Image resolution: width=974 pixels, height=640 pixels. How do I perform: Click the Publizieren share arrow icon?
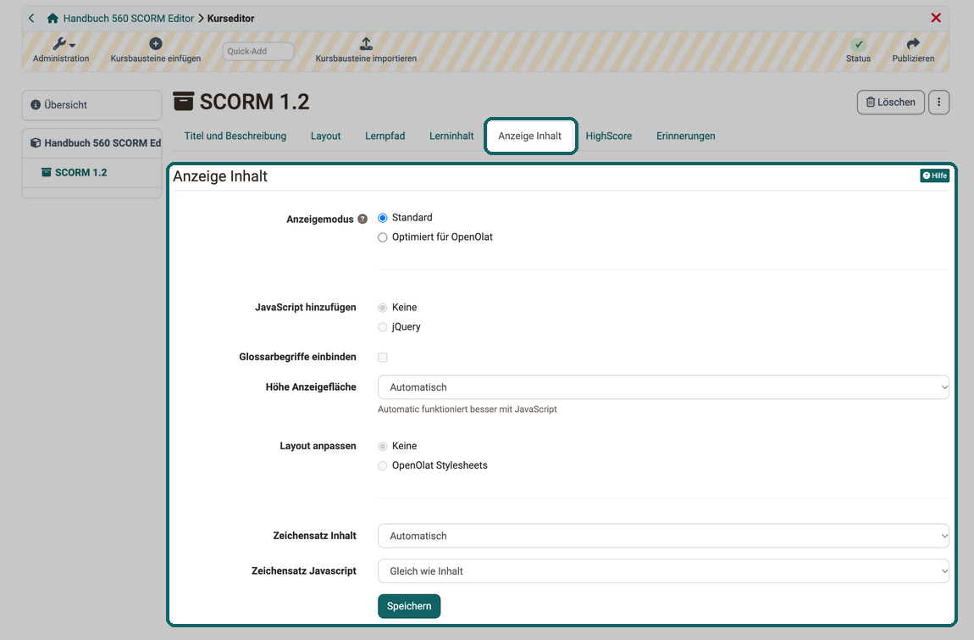click(x=913, y=43)
